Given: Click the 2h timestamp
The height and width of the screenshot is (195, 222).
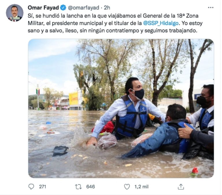Looking at the screenshot, I should pyautogui.click(x=107, y=8).
